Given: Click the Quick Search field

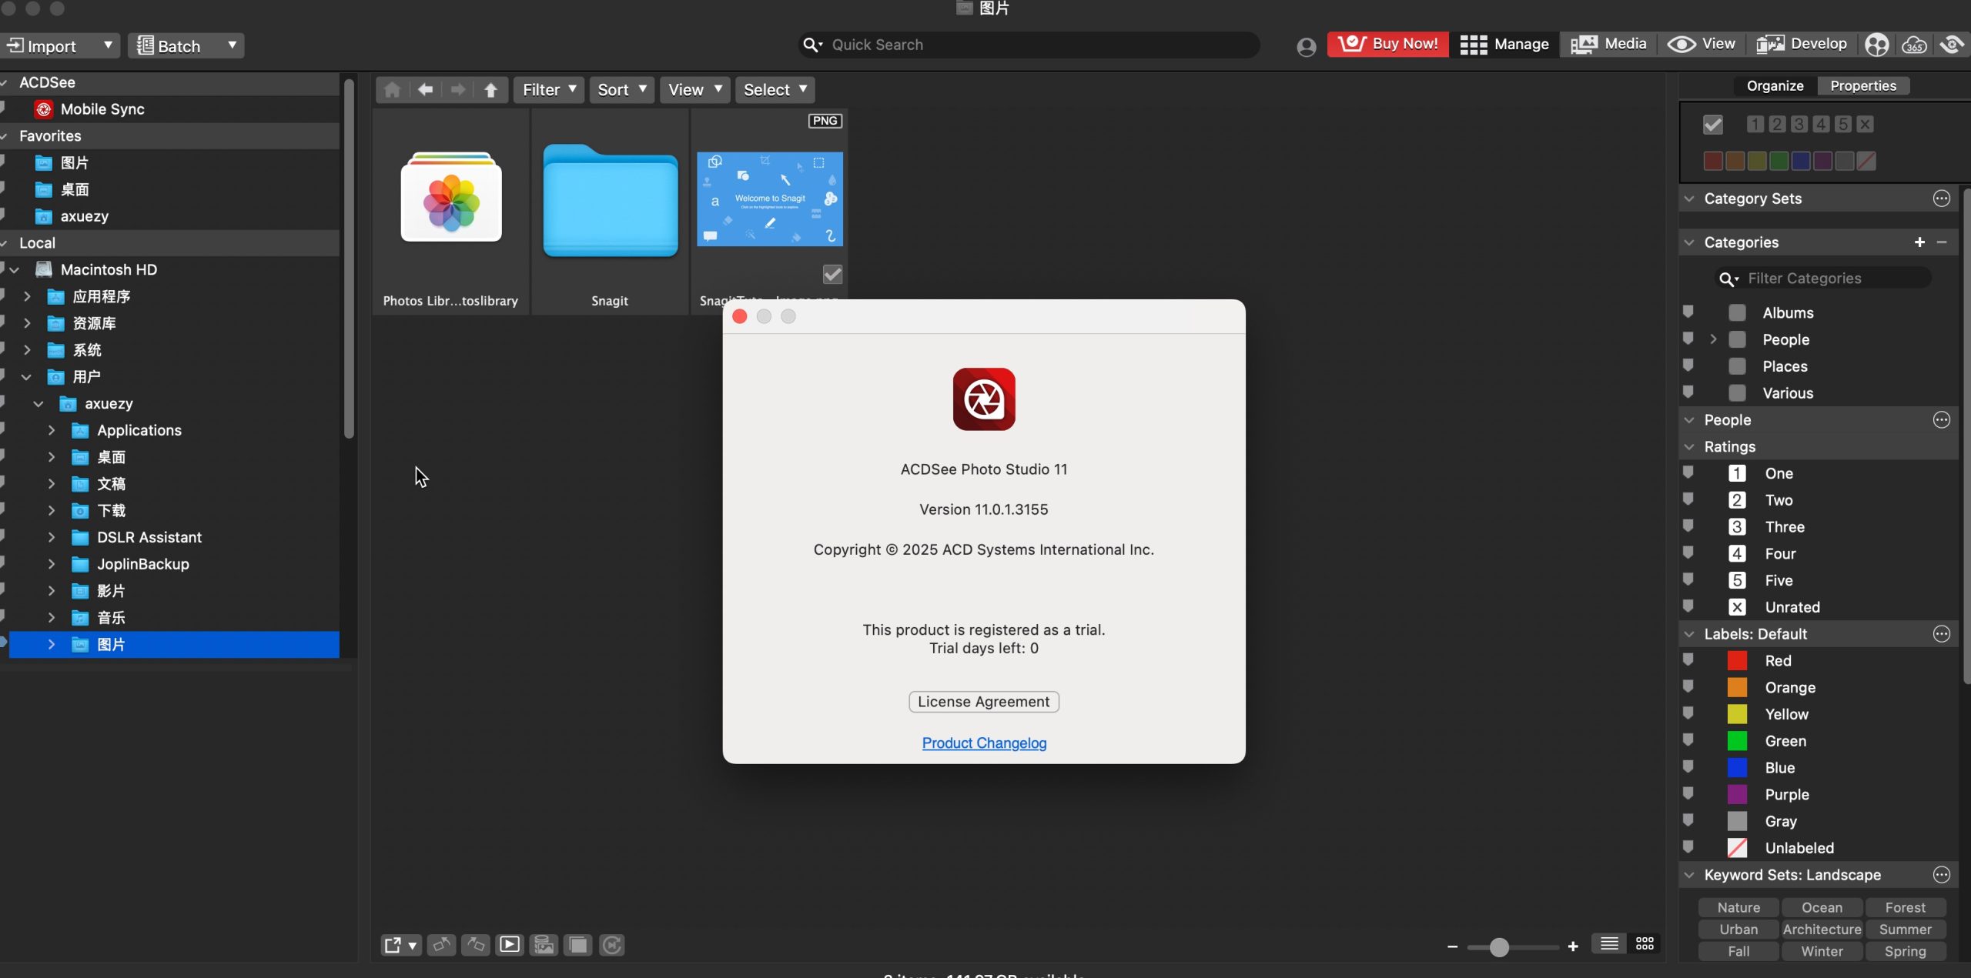Looking at the screenshot, I should click(x=1029, y=45).
